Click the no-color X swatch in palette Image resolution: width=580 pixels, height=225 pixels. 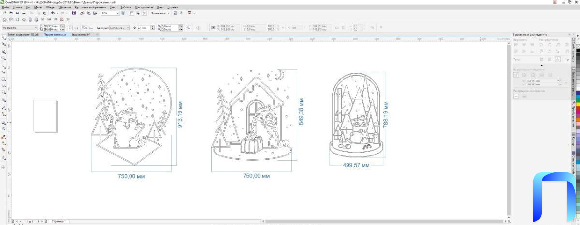click(578, 46)
